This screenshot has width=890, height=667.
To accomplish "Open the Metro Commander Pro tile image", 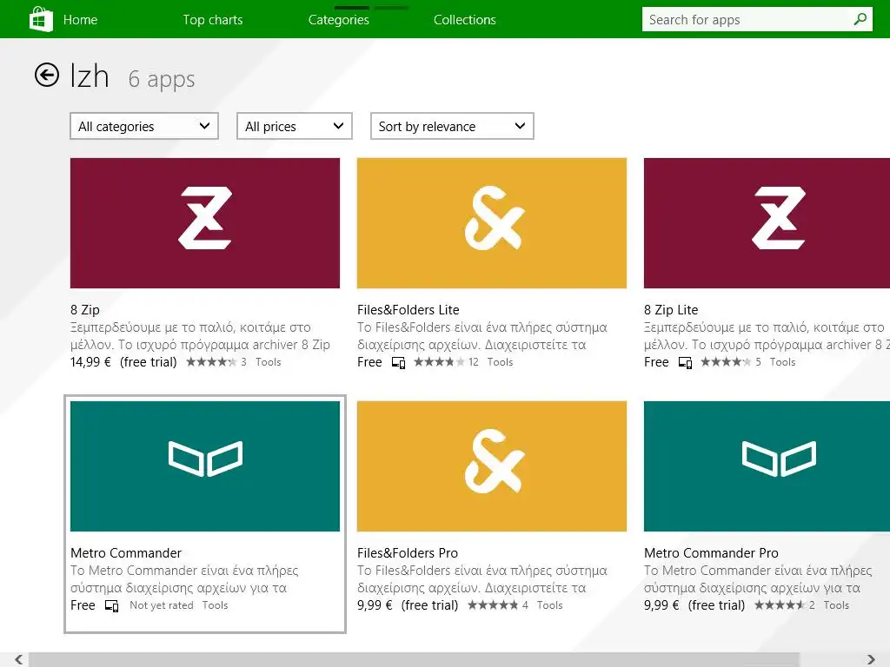I will (x=767, y=466).
